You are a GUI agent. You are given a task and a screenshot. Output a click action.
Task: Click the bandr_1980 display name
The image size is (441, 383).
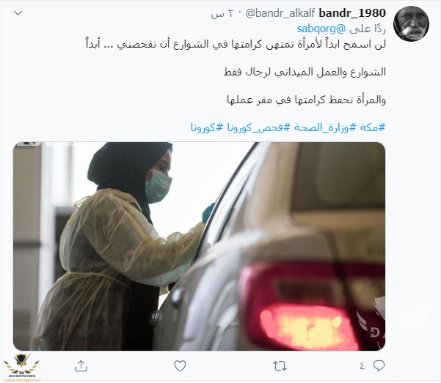pos(352,13)
